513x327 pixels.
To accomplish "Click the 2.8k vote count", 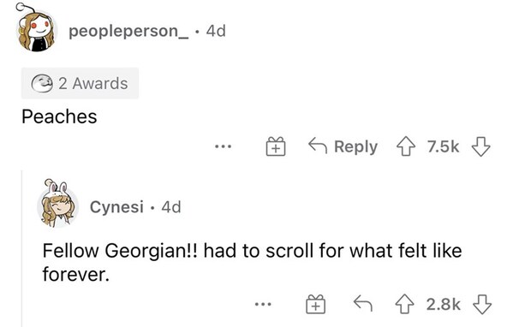I will point(444,305).
